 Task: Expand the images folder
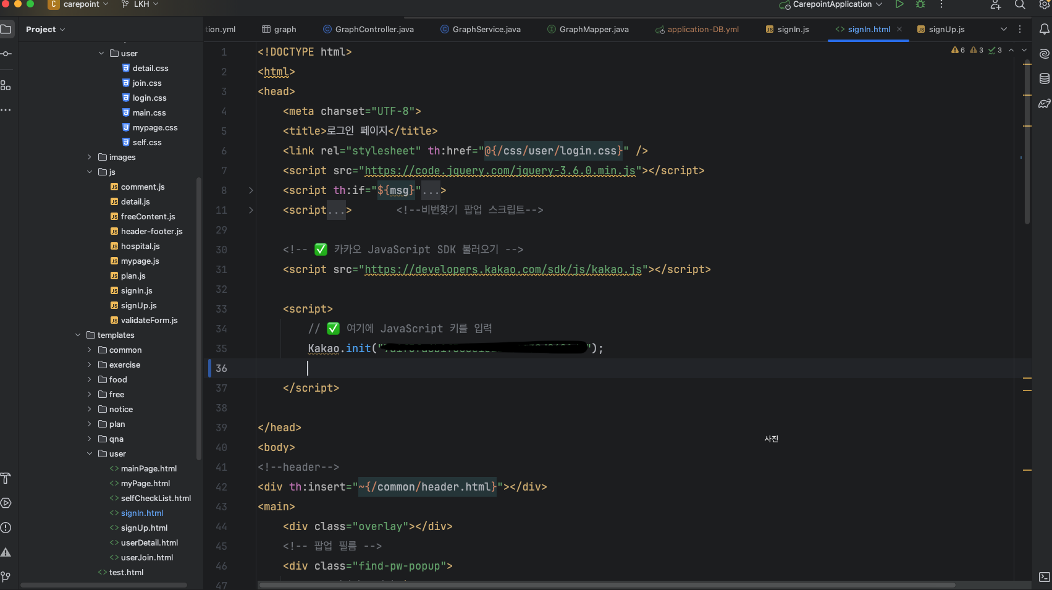[x=90, y=157]
